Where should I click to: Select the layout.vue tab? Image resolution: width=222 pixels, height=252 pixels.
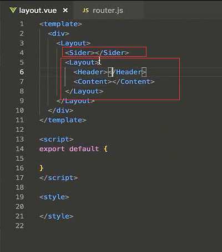[38, 11]
